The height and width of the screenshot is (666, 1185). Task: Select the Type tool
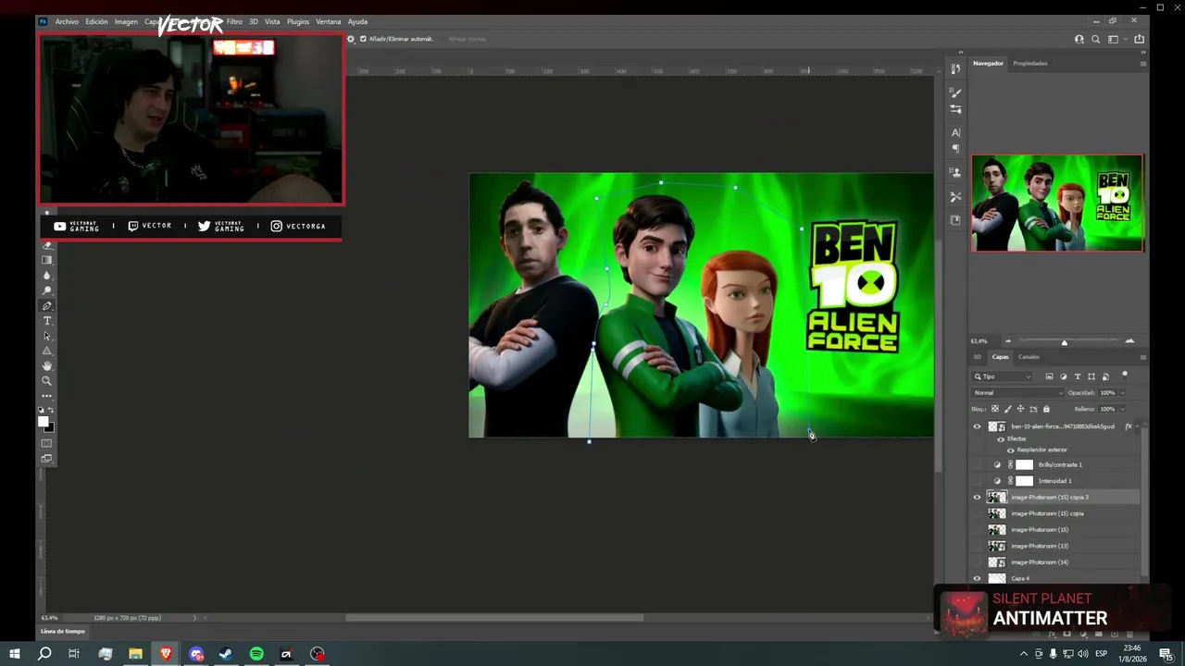[x=47, y=321]
